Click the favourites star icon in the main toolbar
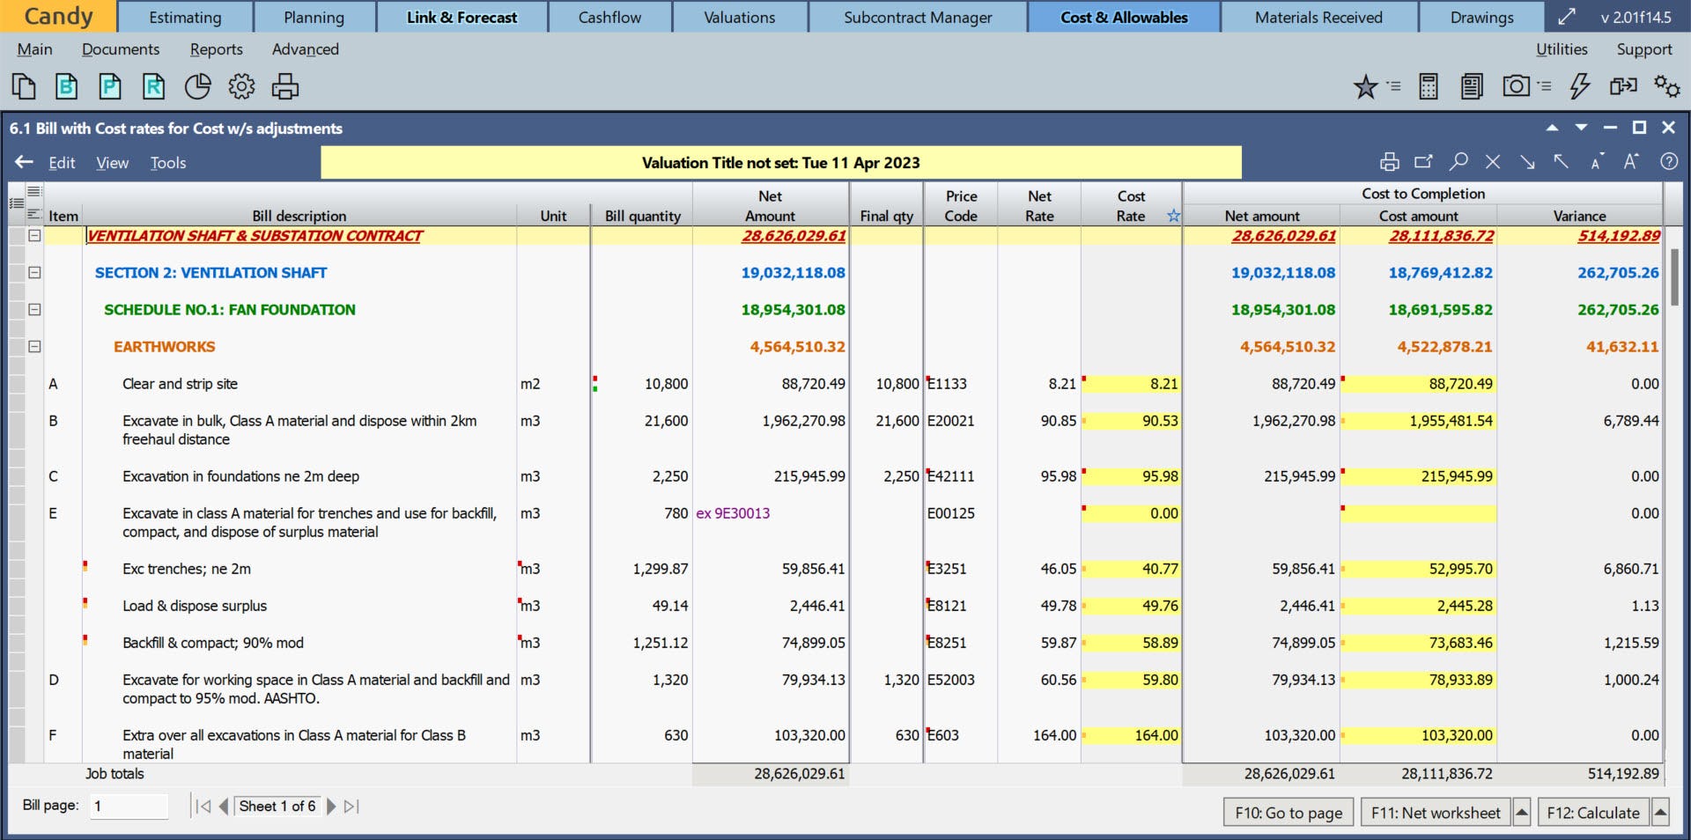 tap(1366, 86)
